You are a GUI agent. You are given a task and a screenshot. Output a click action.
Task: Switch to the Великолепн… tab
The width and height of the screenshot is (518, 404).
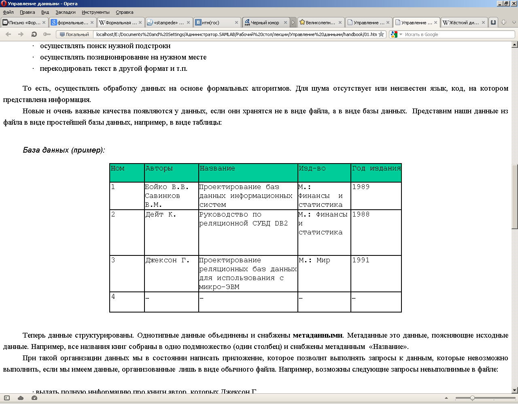pyautogui.click(x=321, y=22)
